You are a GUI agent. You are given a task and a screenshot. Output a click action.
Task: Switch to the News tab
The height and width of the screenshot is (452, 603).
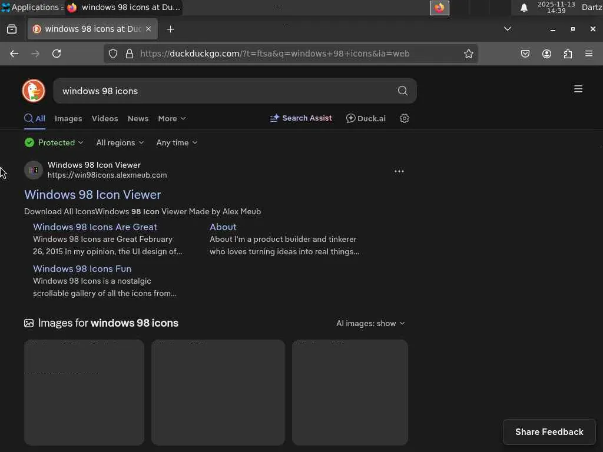(x=138, y=118)
